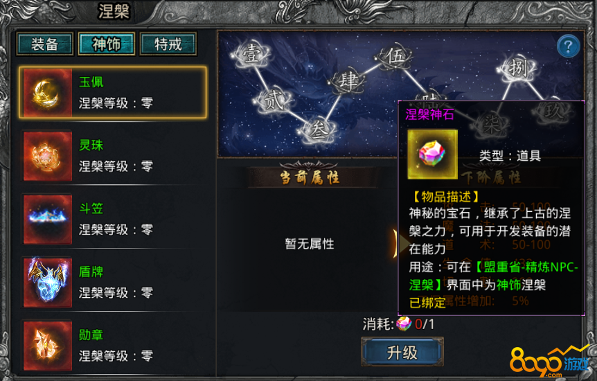Click the 玉佩 list entry row
This screenshot has width=597, height=381.
[113, 93]
